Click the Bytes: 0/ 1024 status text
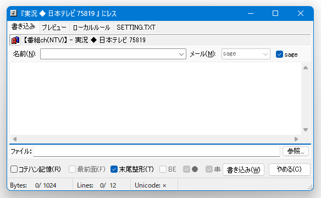 coord(33,185)
